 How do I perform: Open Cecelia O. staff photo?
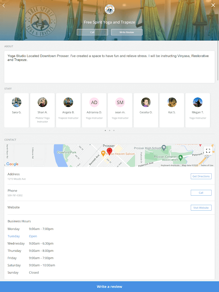coord(146,102)
